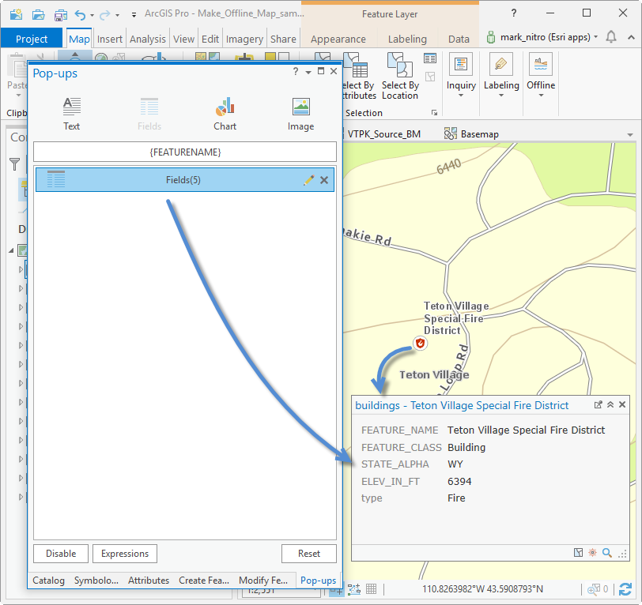Click the Contents pane filter icon
This screenshot has width=642, height=605.
coord(15,164)
